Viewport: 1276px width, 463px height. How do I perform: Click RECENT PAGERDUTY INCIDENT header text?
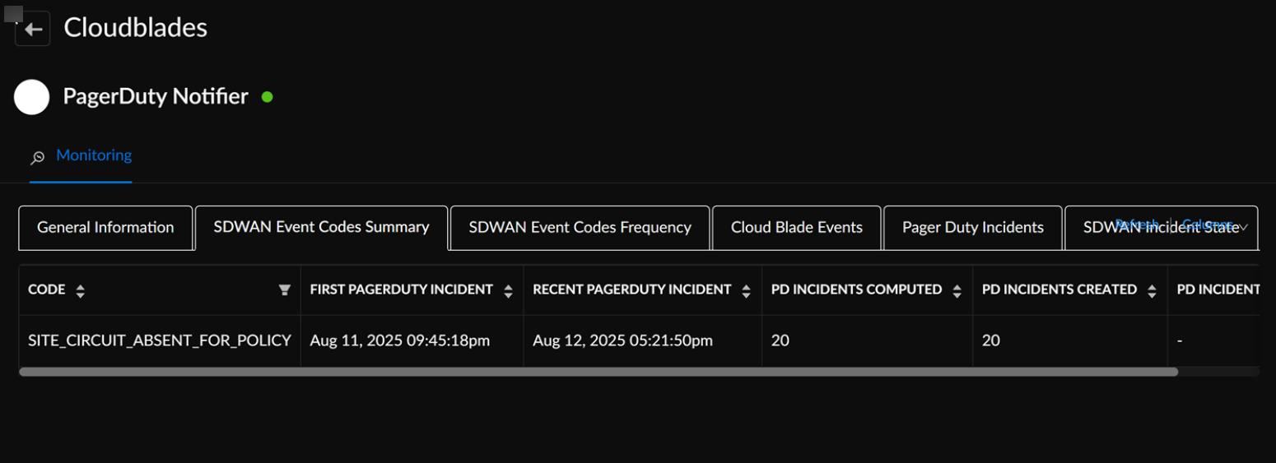pos(632,289)
